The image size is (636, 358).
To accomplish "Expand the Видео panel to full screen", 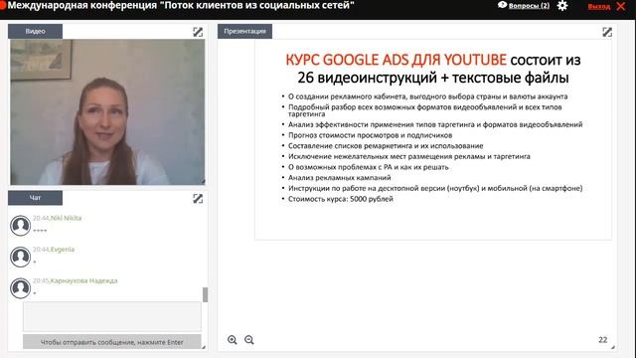I will click(198, 32).
